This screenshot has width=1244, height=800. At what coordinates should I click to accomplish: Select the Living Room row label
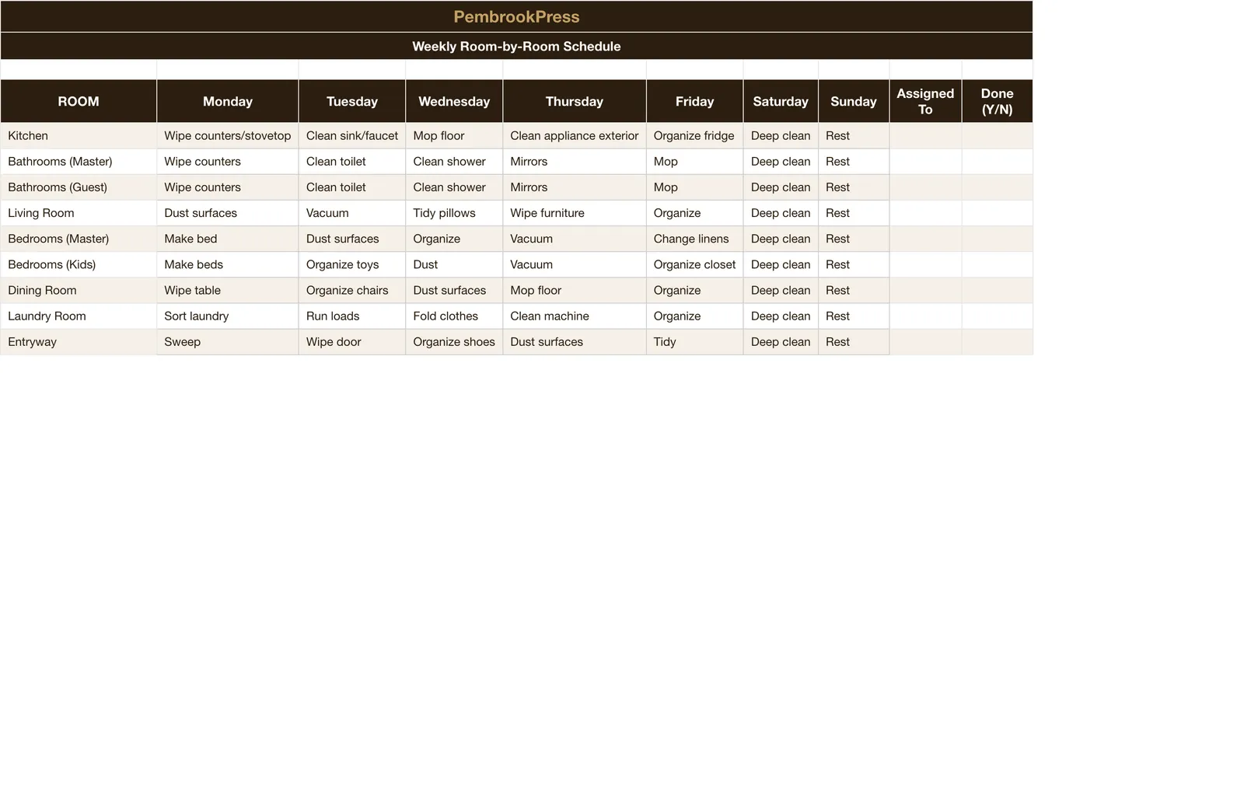click(x=79, y=212)
